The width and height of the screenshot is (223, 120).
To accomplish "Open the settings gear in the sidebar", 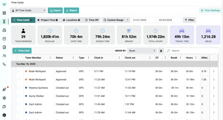I will 4,98.
